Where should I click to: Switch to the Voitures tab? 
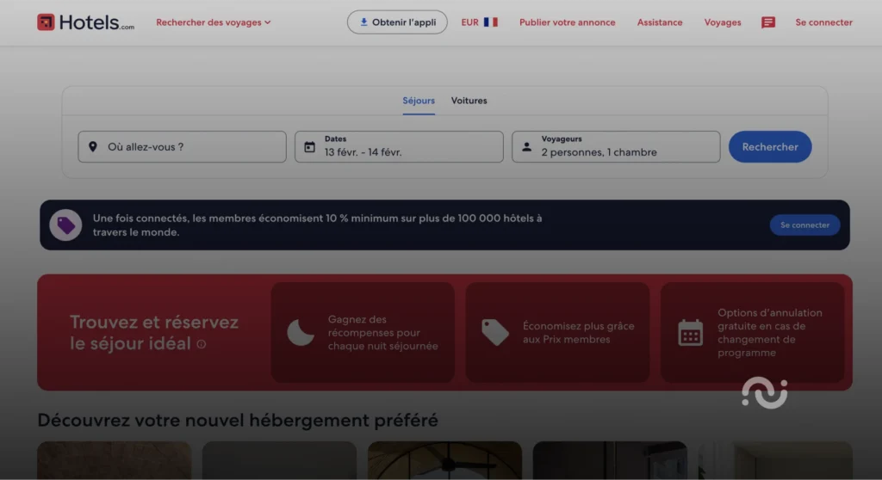[469, 102]
